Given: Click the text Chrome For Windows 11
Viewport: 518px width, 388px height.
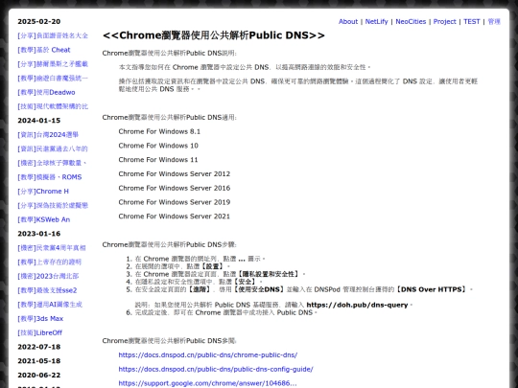Looking at the screenshot, I should coord(158,160).
